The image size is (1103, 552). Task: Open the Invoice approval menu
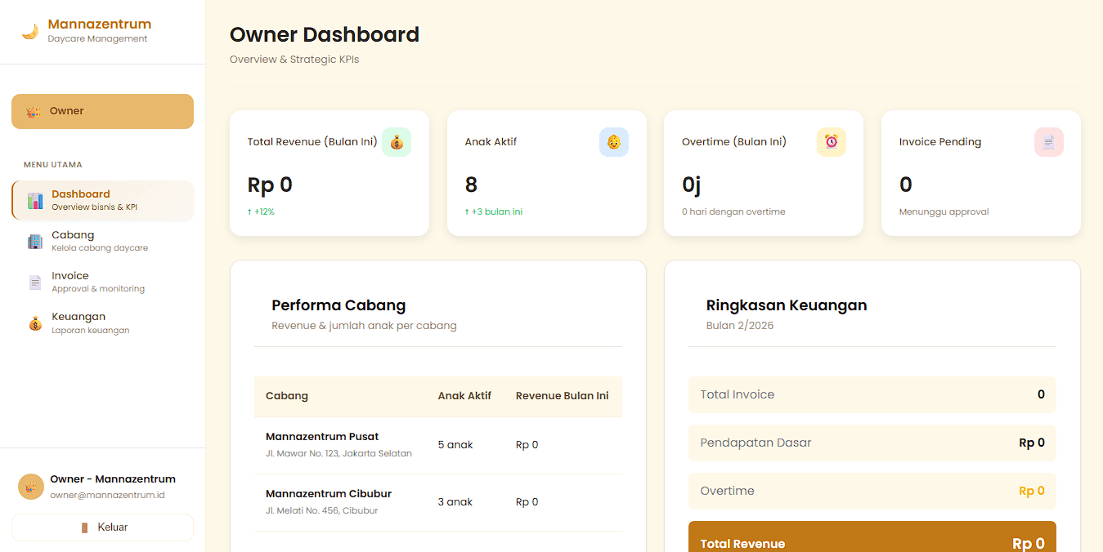point(103,283)
